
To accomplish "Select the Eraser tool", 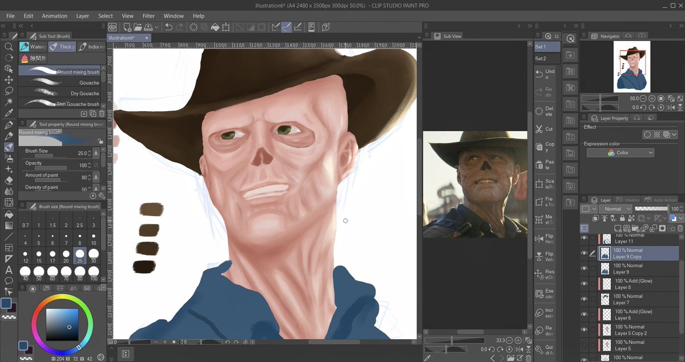I will tap(9, 180).
